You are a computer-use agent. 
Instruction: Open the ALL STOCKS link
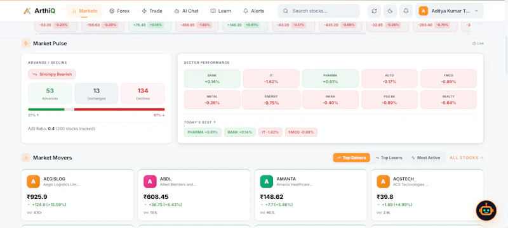coord(467,158)
